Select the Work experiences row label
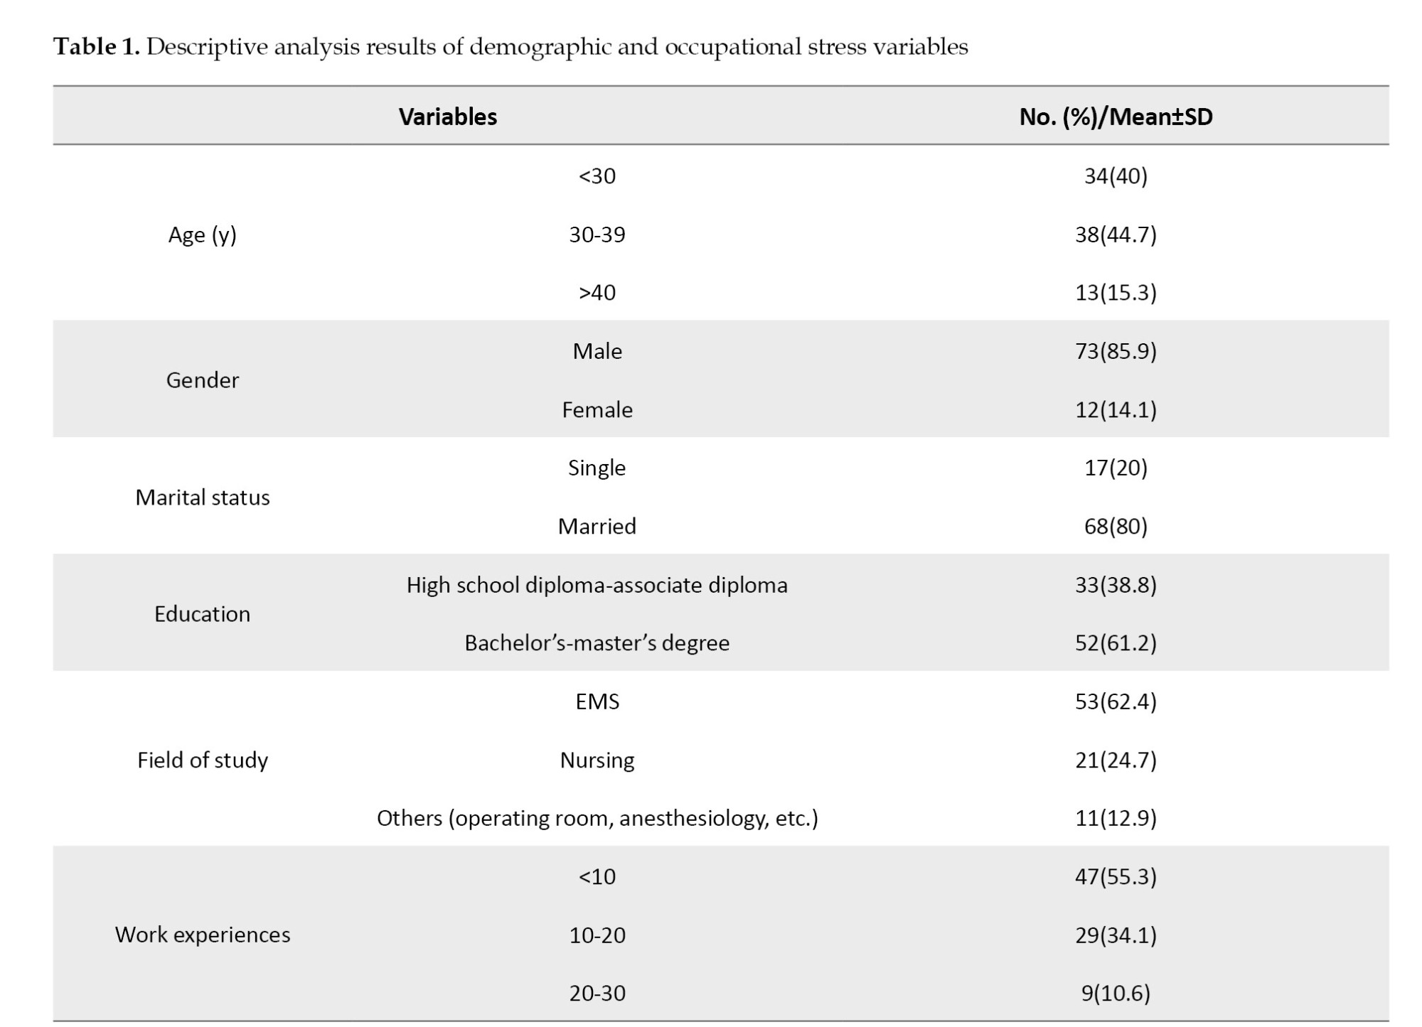 click(x=202, y=935)
